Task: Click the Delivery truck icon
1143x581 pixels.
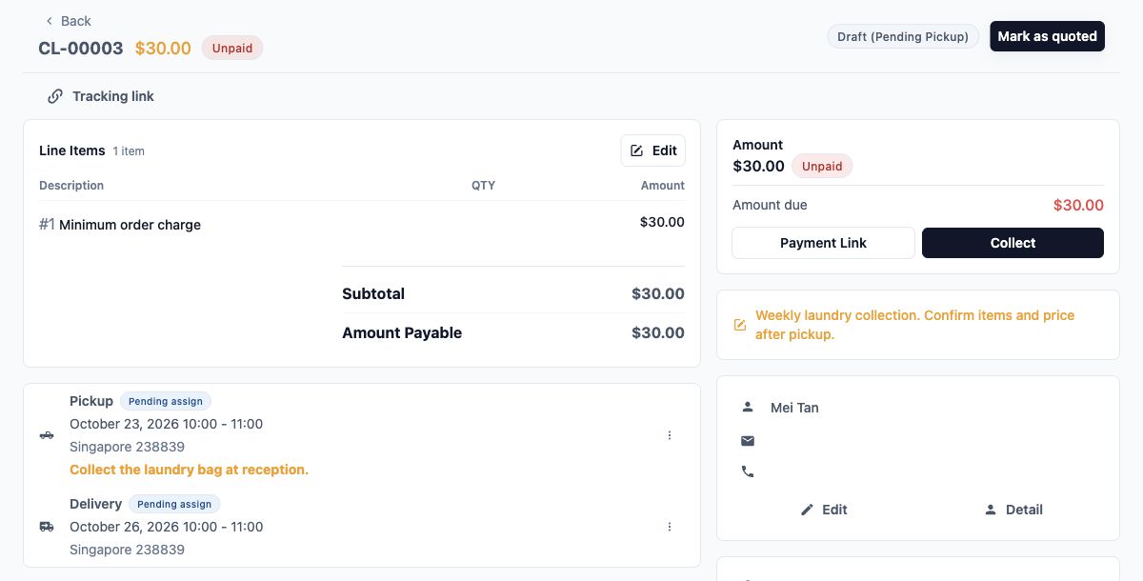Action: click(x=47, y=527)
